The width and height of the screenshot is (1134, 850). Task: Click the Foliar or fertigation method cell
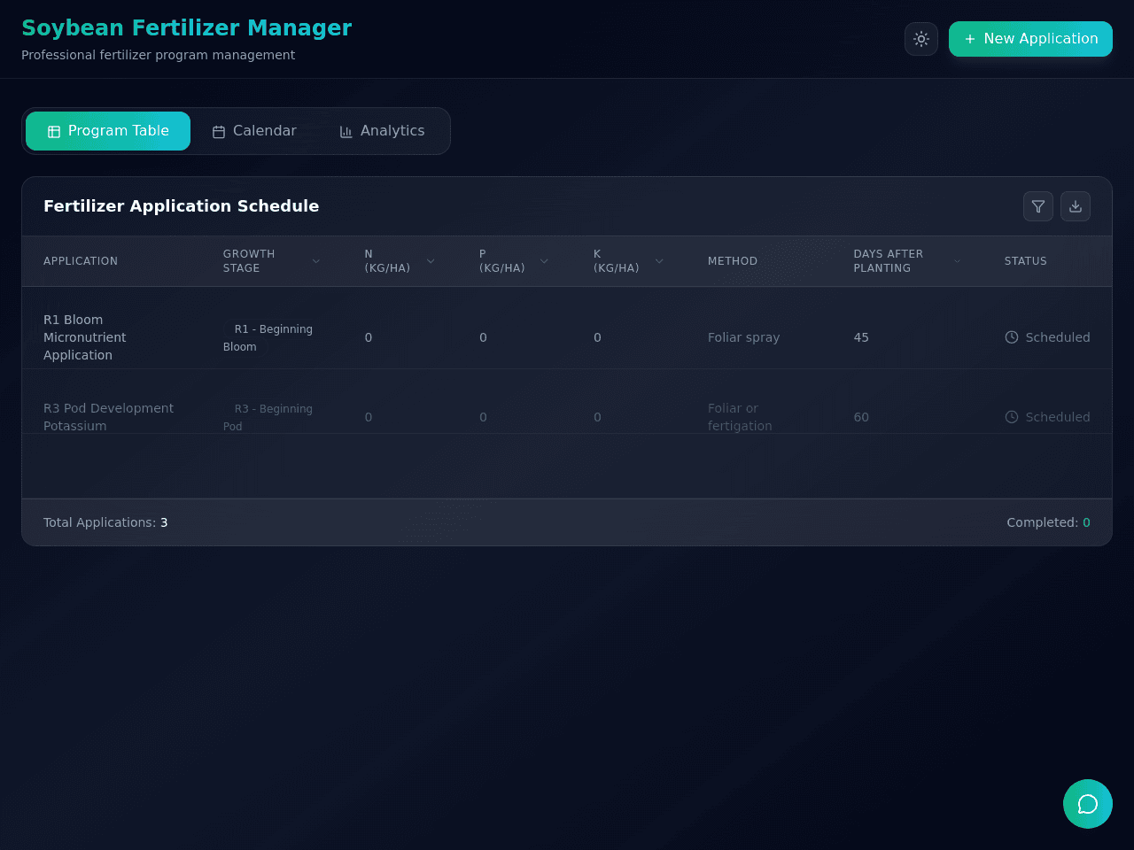click(740, 417)
